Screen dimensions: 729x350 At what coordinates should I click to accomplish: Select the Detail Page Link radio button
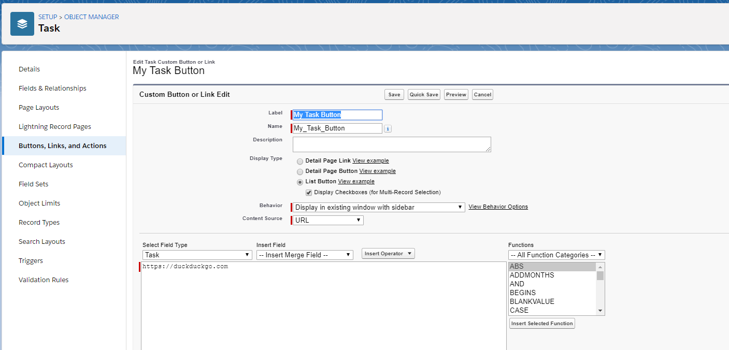(300, 161)
